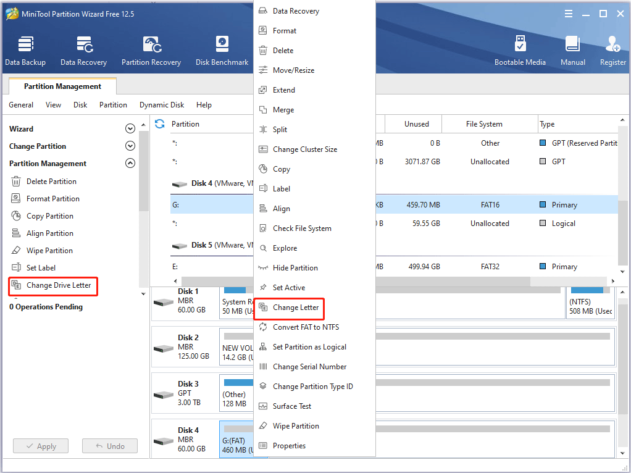Open the Dynamic Disk menu
Image resolution: width=631 pixels, height=473 pixels.
pos(161,105)
